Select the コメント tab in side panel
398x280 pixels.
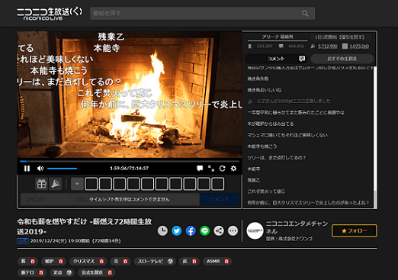click(x=275, y=59)
